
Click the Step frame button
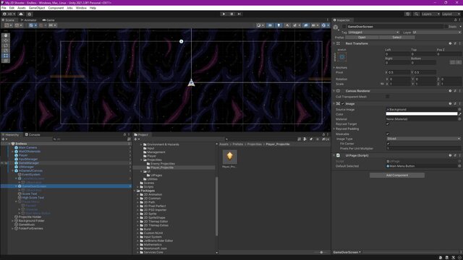click(239, 14)
